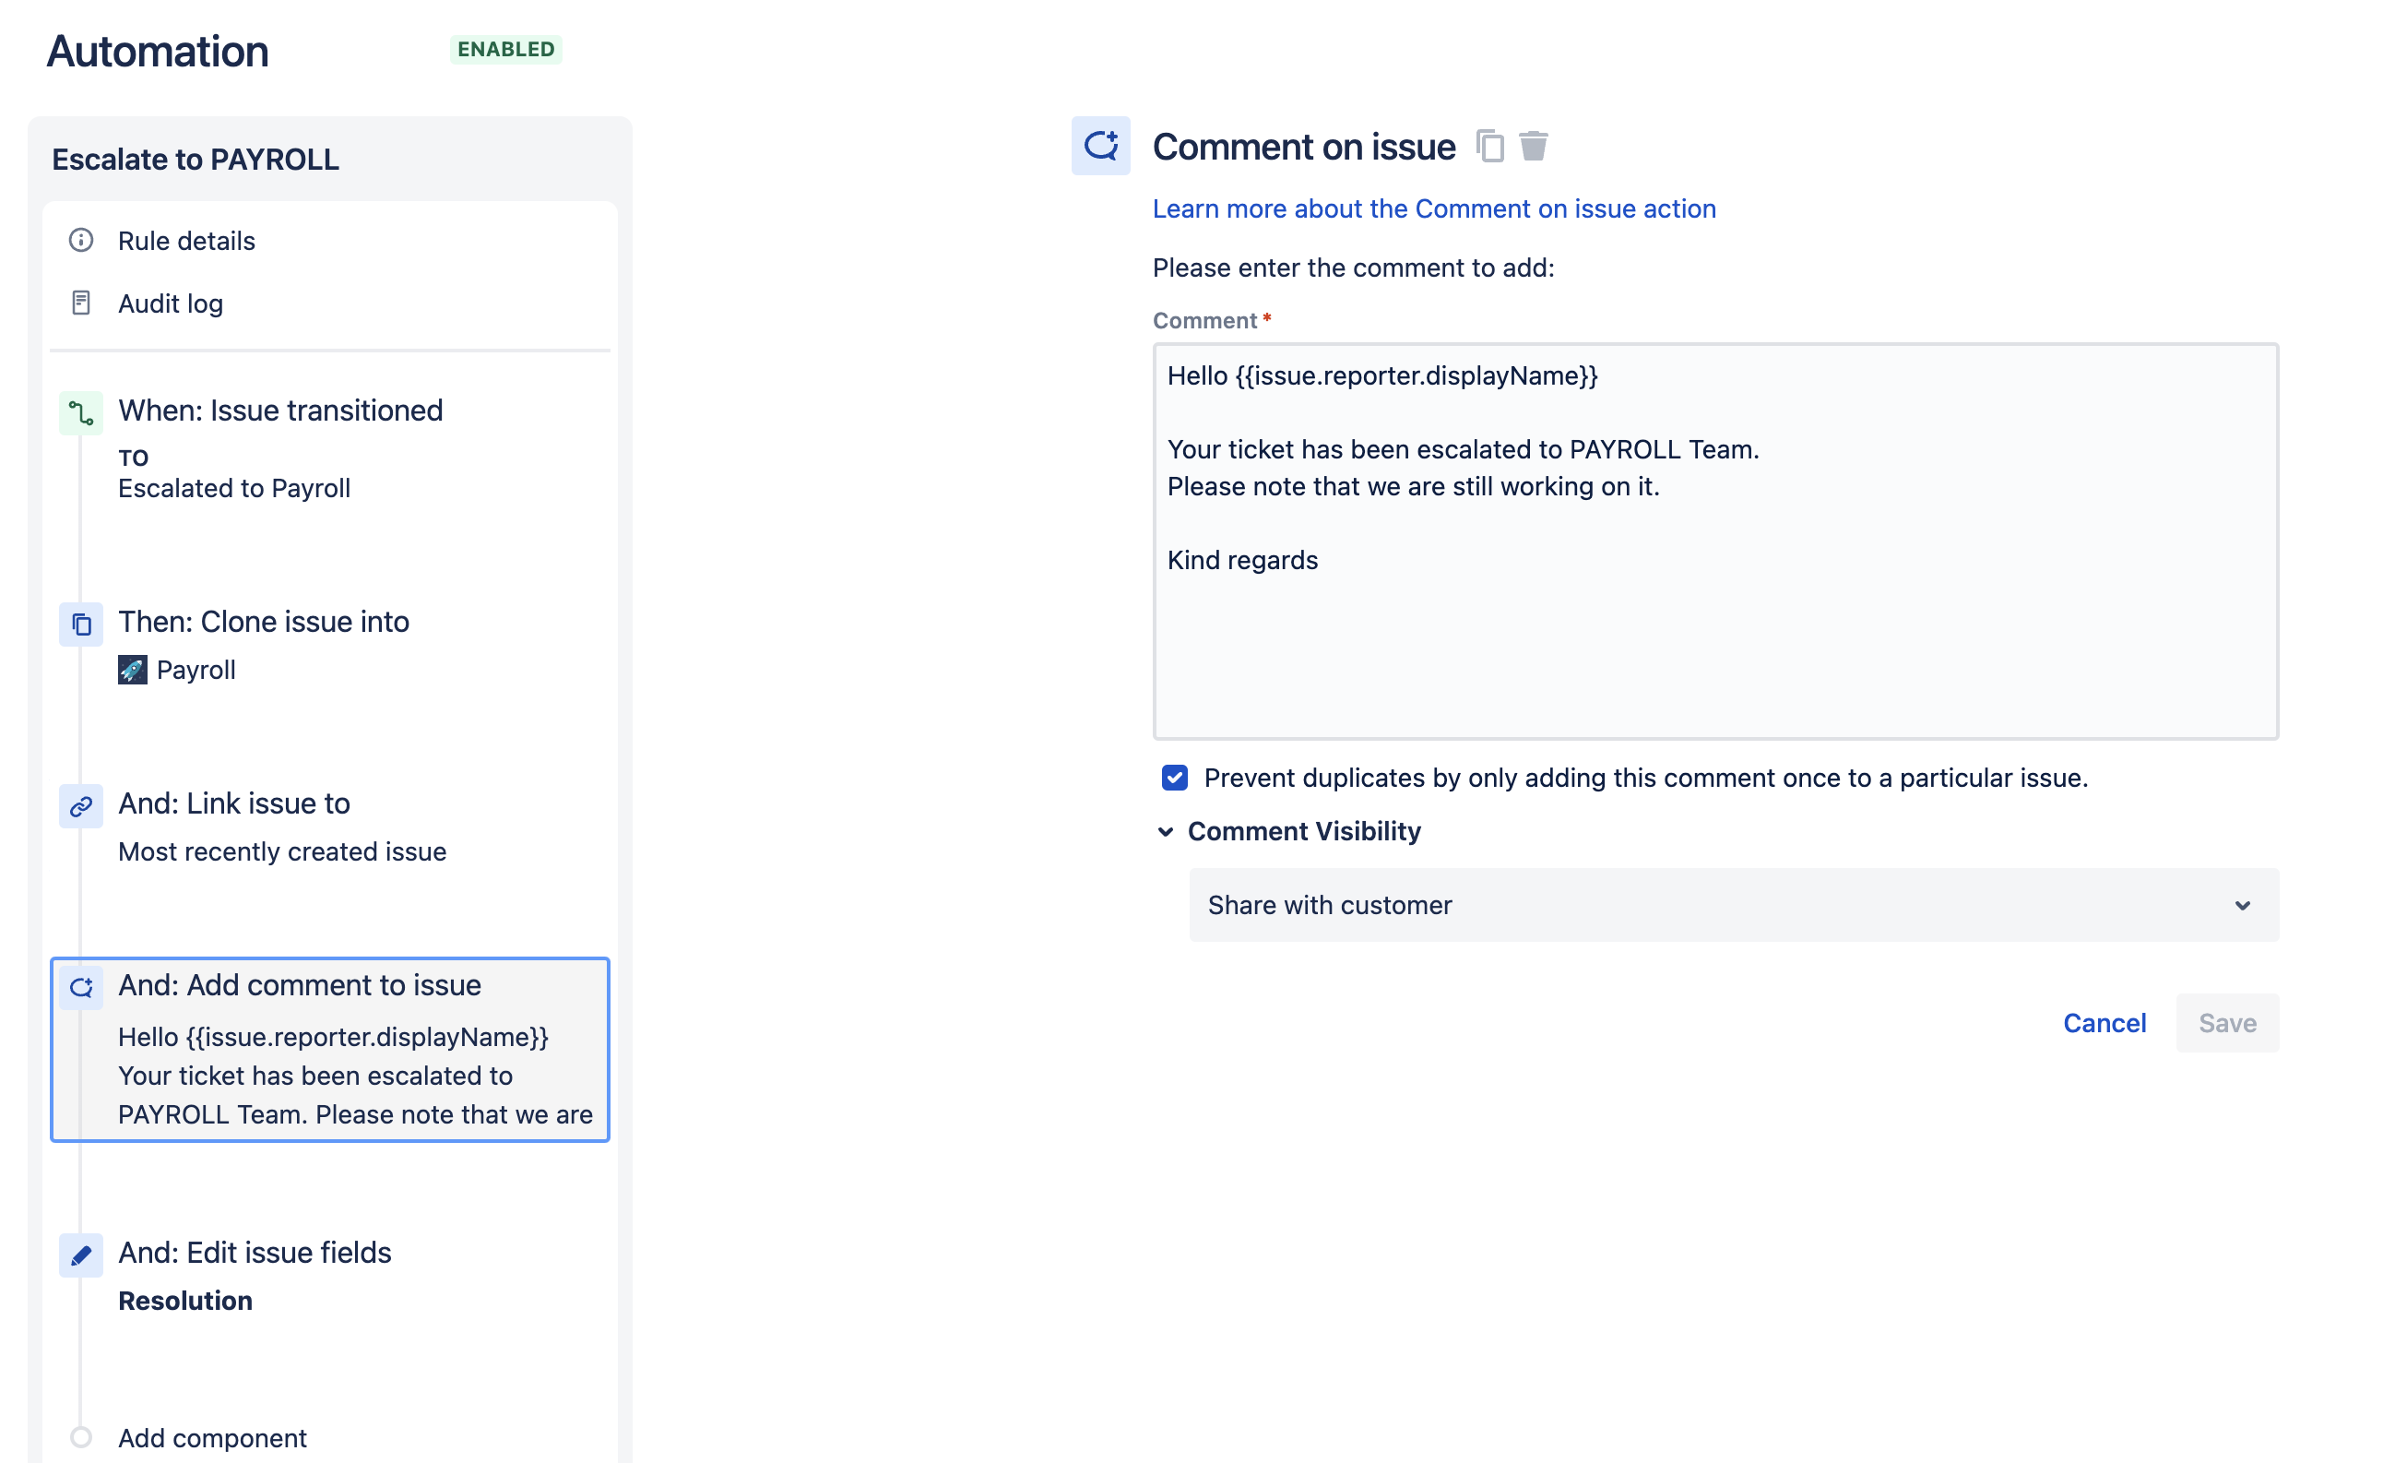
Task: Click the Clone issue action icon
Action: 81,624
